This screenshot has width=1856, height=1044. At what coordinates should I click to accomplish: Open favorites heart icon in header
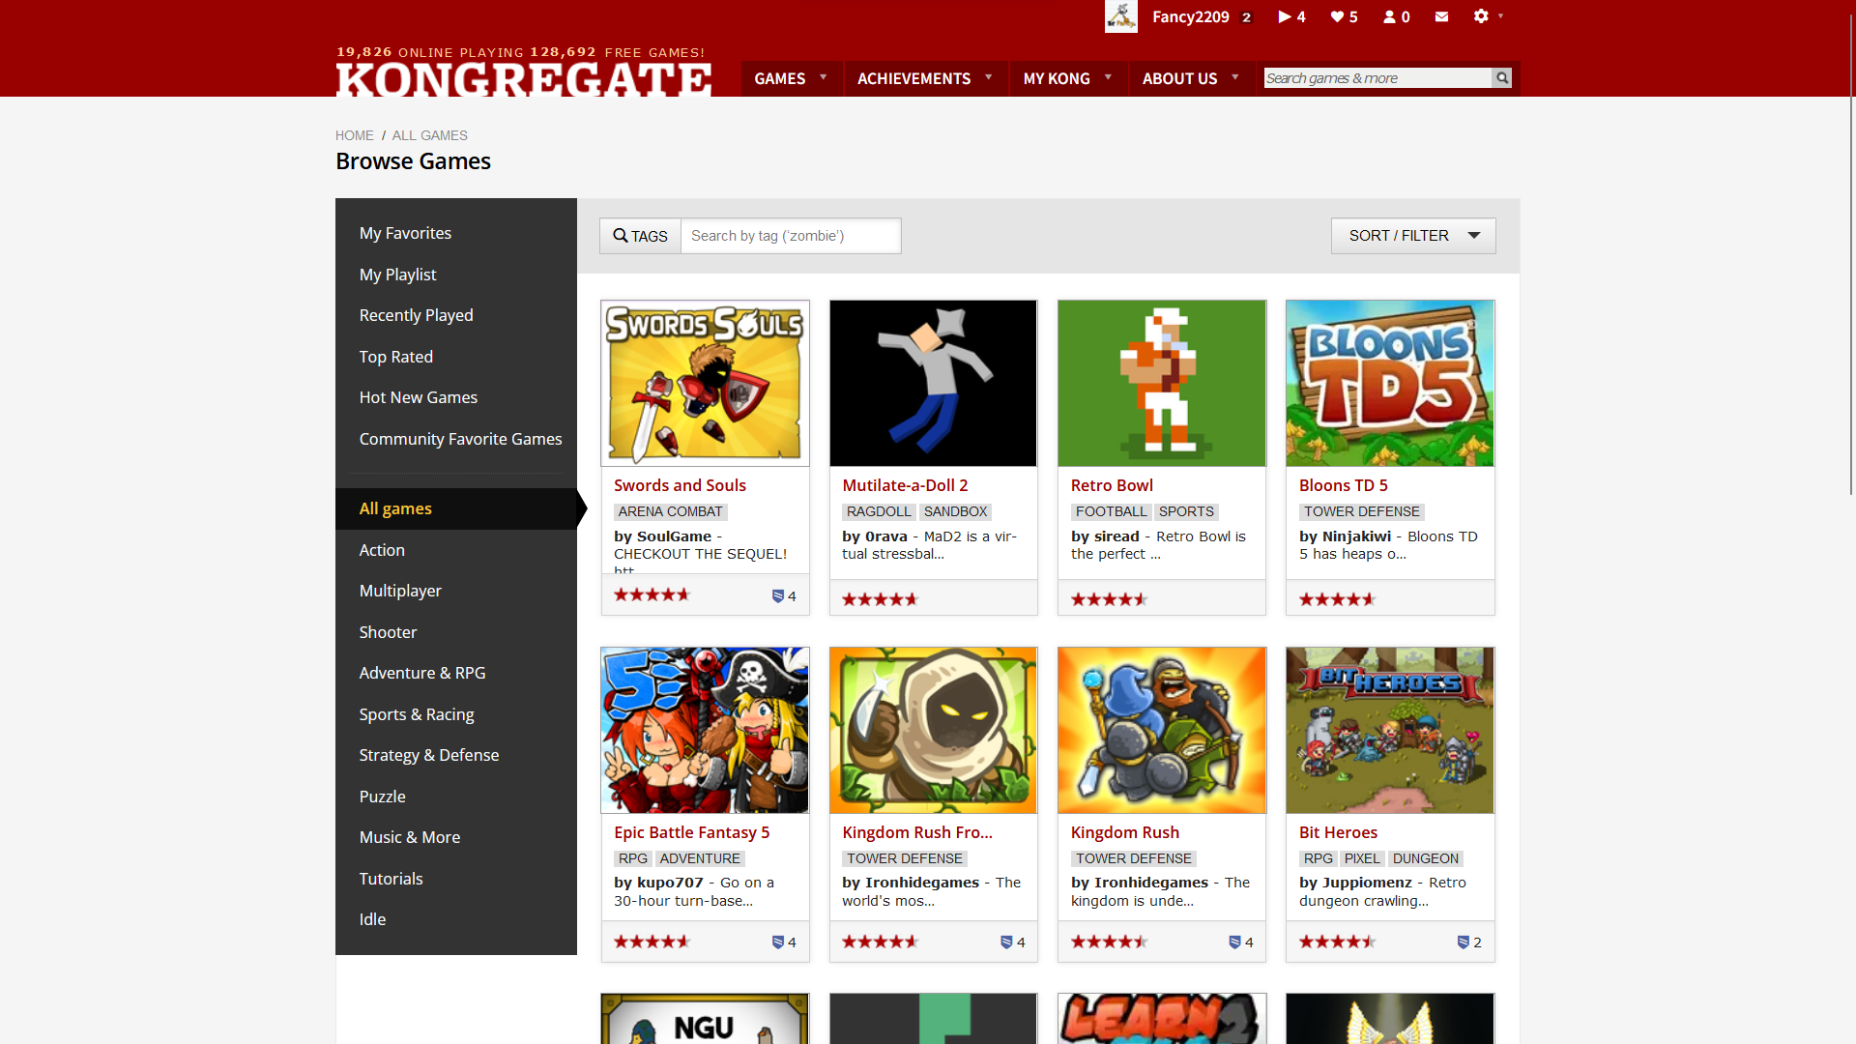[1337, 16]
